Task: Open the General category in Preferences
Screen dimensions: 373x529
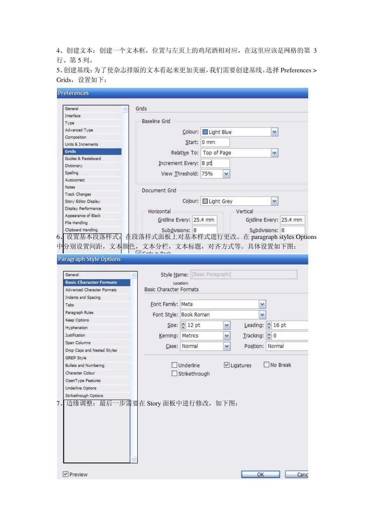Action: (x=92, y=109)
